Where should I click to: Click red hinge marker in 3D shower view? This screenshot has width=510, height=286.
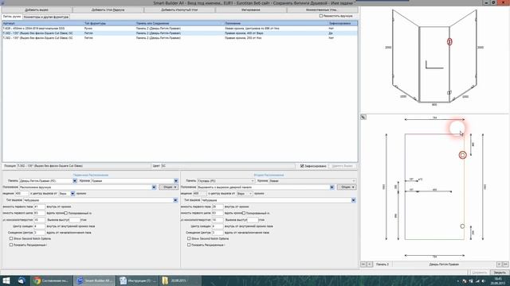pyautogui.click(x=449, y=41)
